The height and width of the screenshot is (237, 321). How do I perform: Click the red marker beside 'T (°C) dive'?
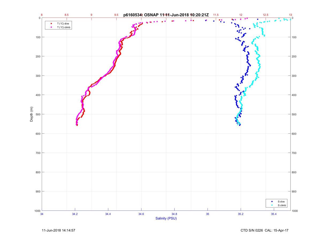51,24
